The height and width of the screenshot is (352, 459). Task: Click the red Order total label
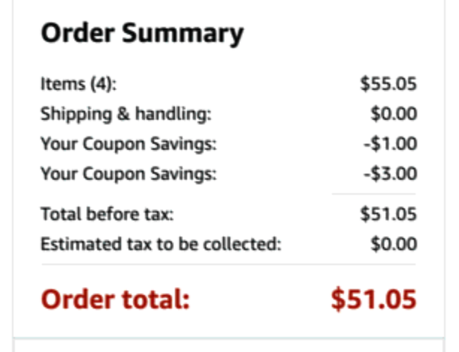(x=116, y=299)
